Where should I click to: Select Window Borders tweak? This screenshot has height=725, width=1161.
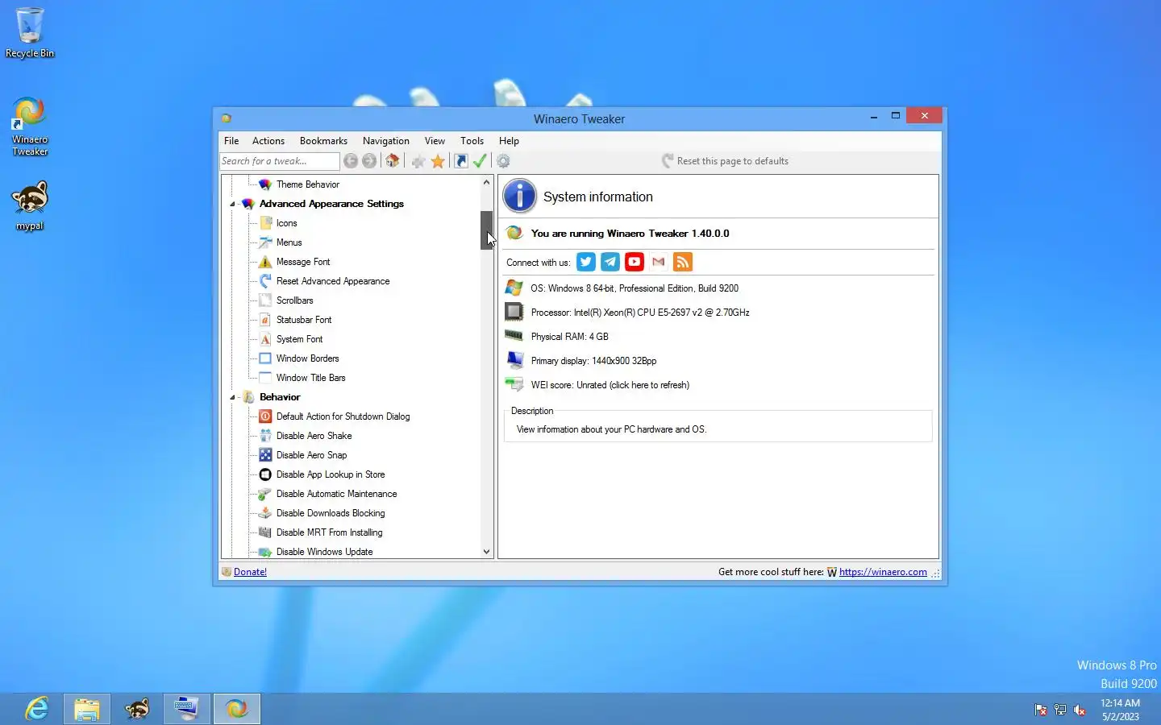point(307,358)
